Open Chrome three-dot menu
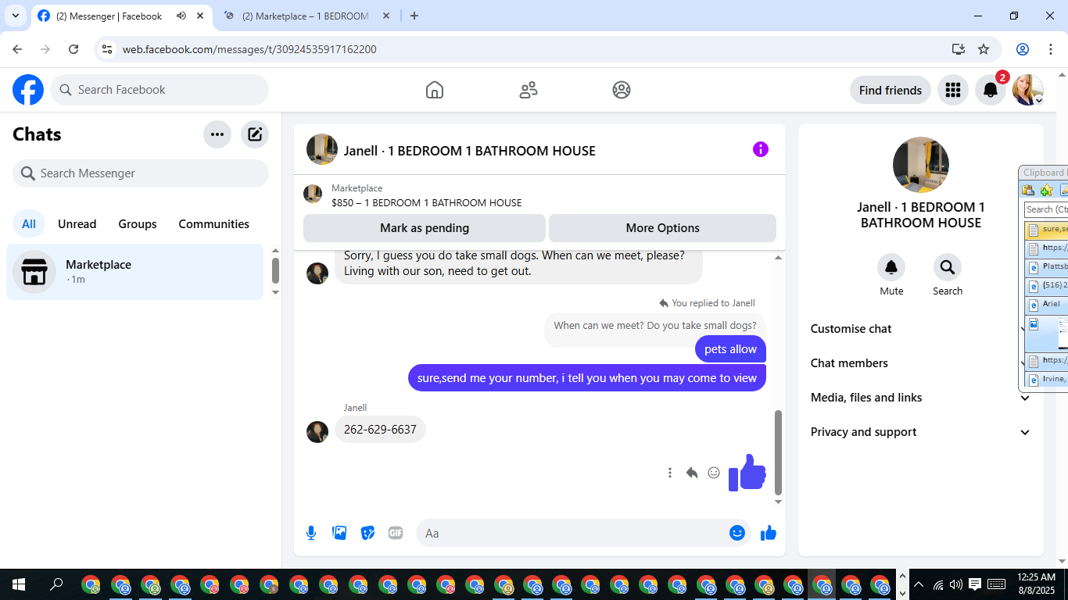Viewport: 1068px width, 600px height. 1049,49
